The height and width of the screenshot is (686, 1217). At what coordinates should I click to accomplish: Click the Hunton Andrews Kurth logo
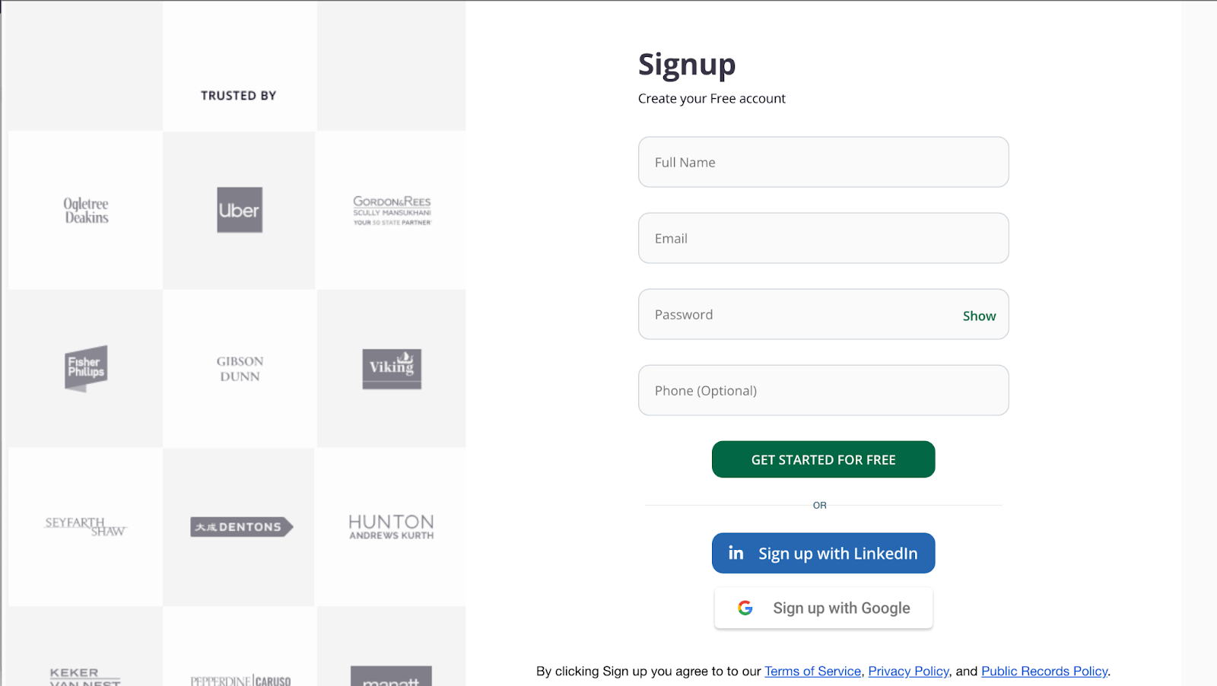(x=391, y=526)
